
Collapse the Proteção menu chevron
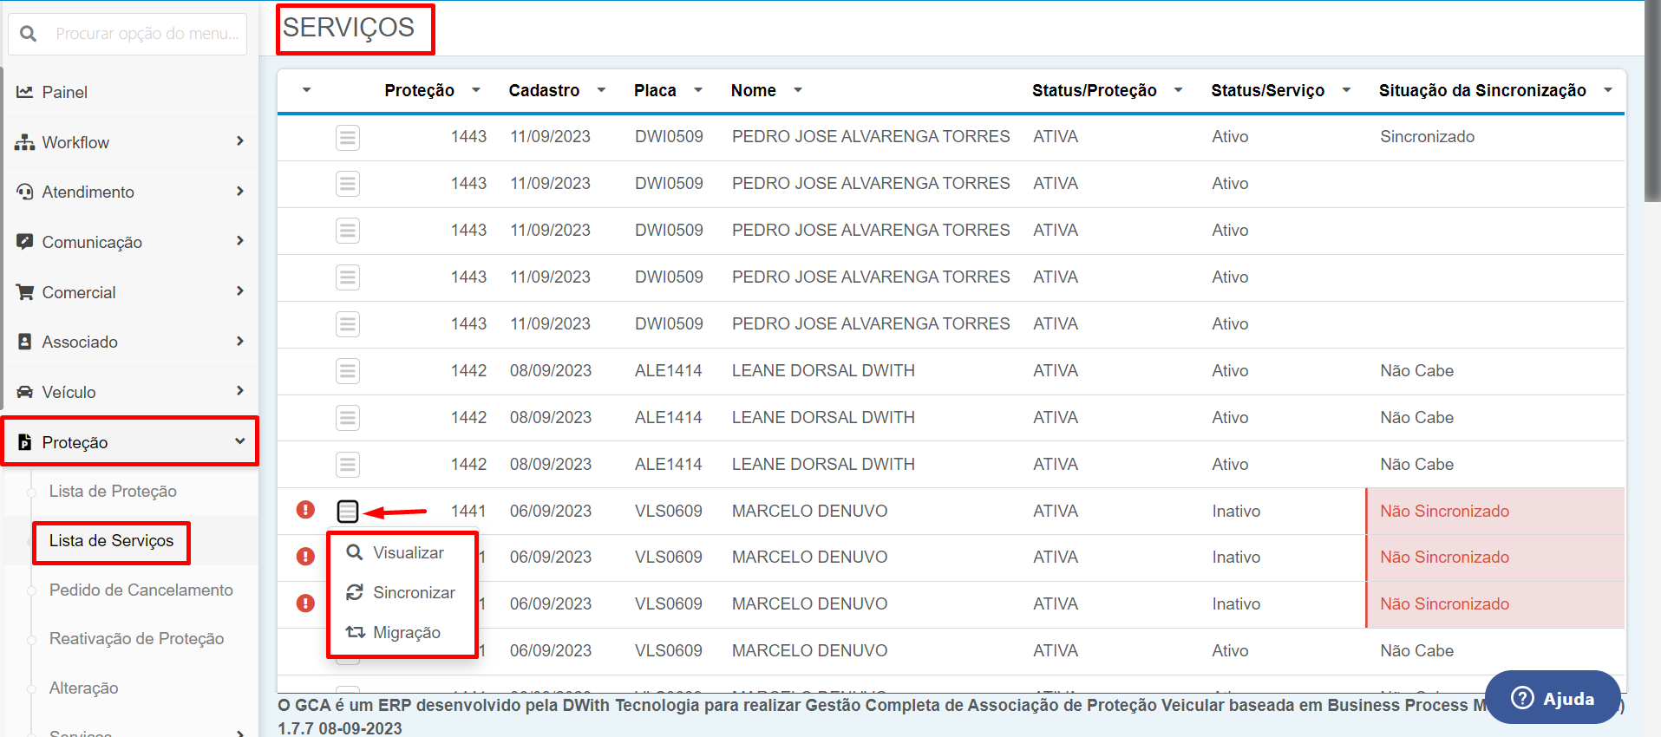coord(240,440)
